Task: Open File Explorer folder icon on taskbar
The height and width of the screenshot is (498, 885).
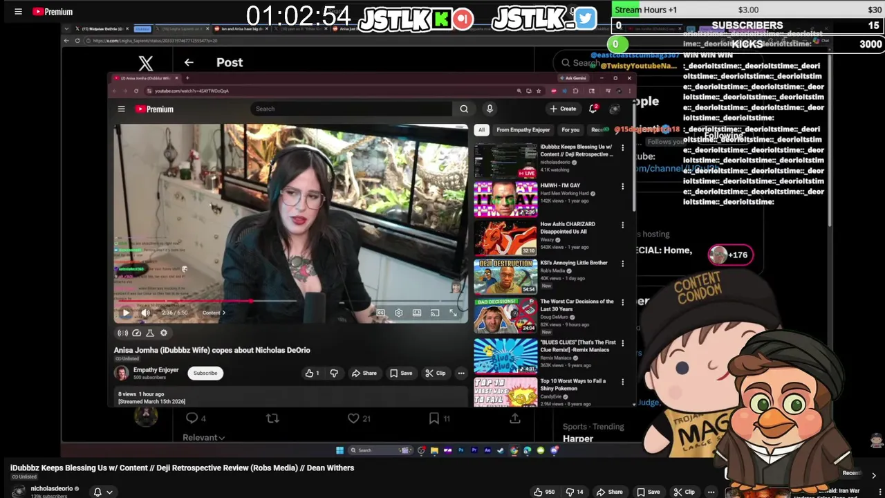Action: pyautogui.click(x=434, y=450)
